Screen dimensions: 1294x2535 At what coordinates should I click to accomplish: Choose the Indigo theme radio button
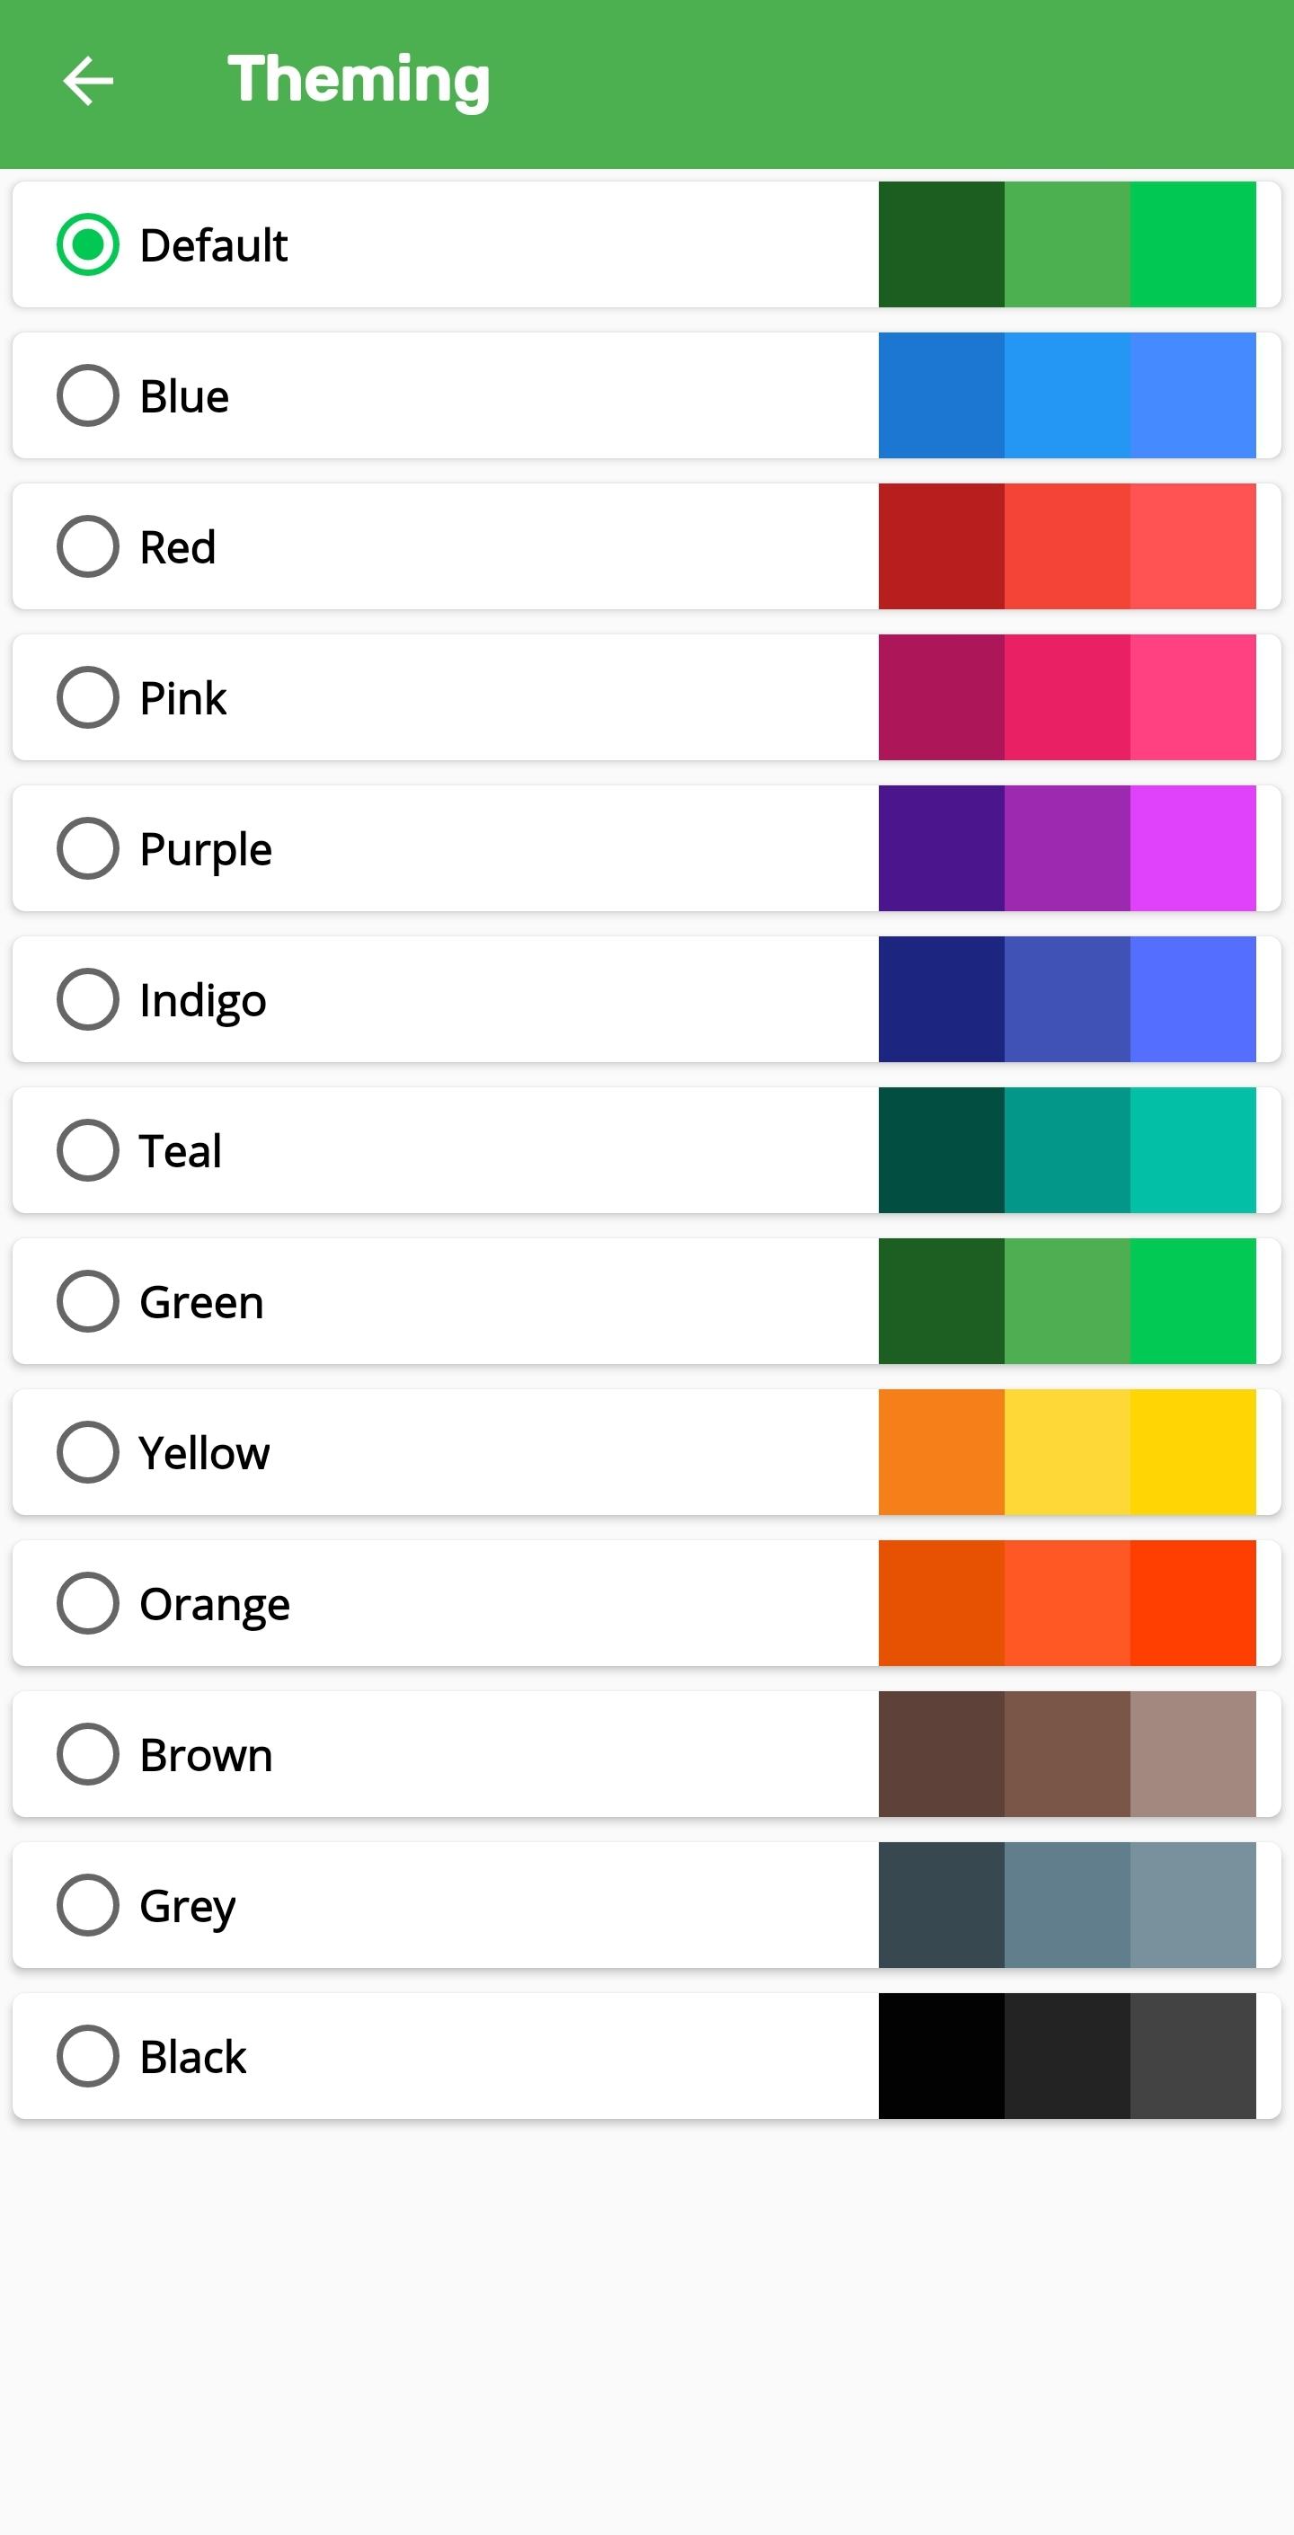click(x=87, y=1000)
